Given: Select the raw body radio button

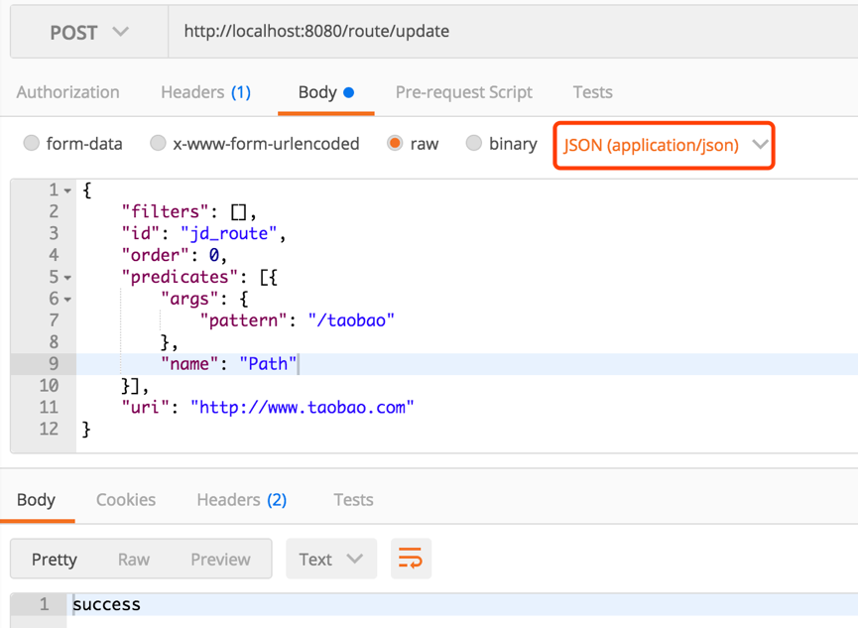Looking at the screenshot, I should tap(395, 144).
